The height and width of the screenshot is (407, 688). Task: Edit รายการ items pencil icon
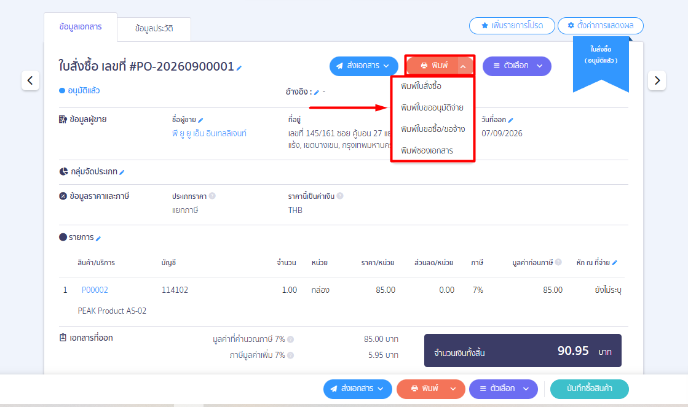(98, 238)
